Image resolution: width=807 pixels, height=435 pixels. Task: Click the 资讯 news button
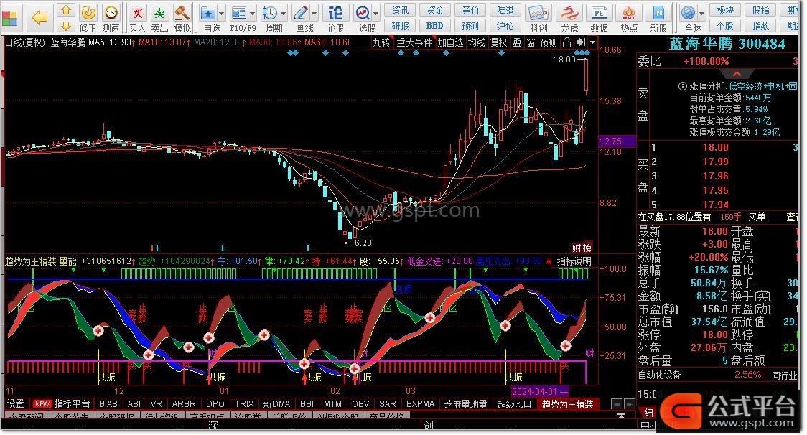tap(400, 10)
